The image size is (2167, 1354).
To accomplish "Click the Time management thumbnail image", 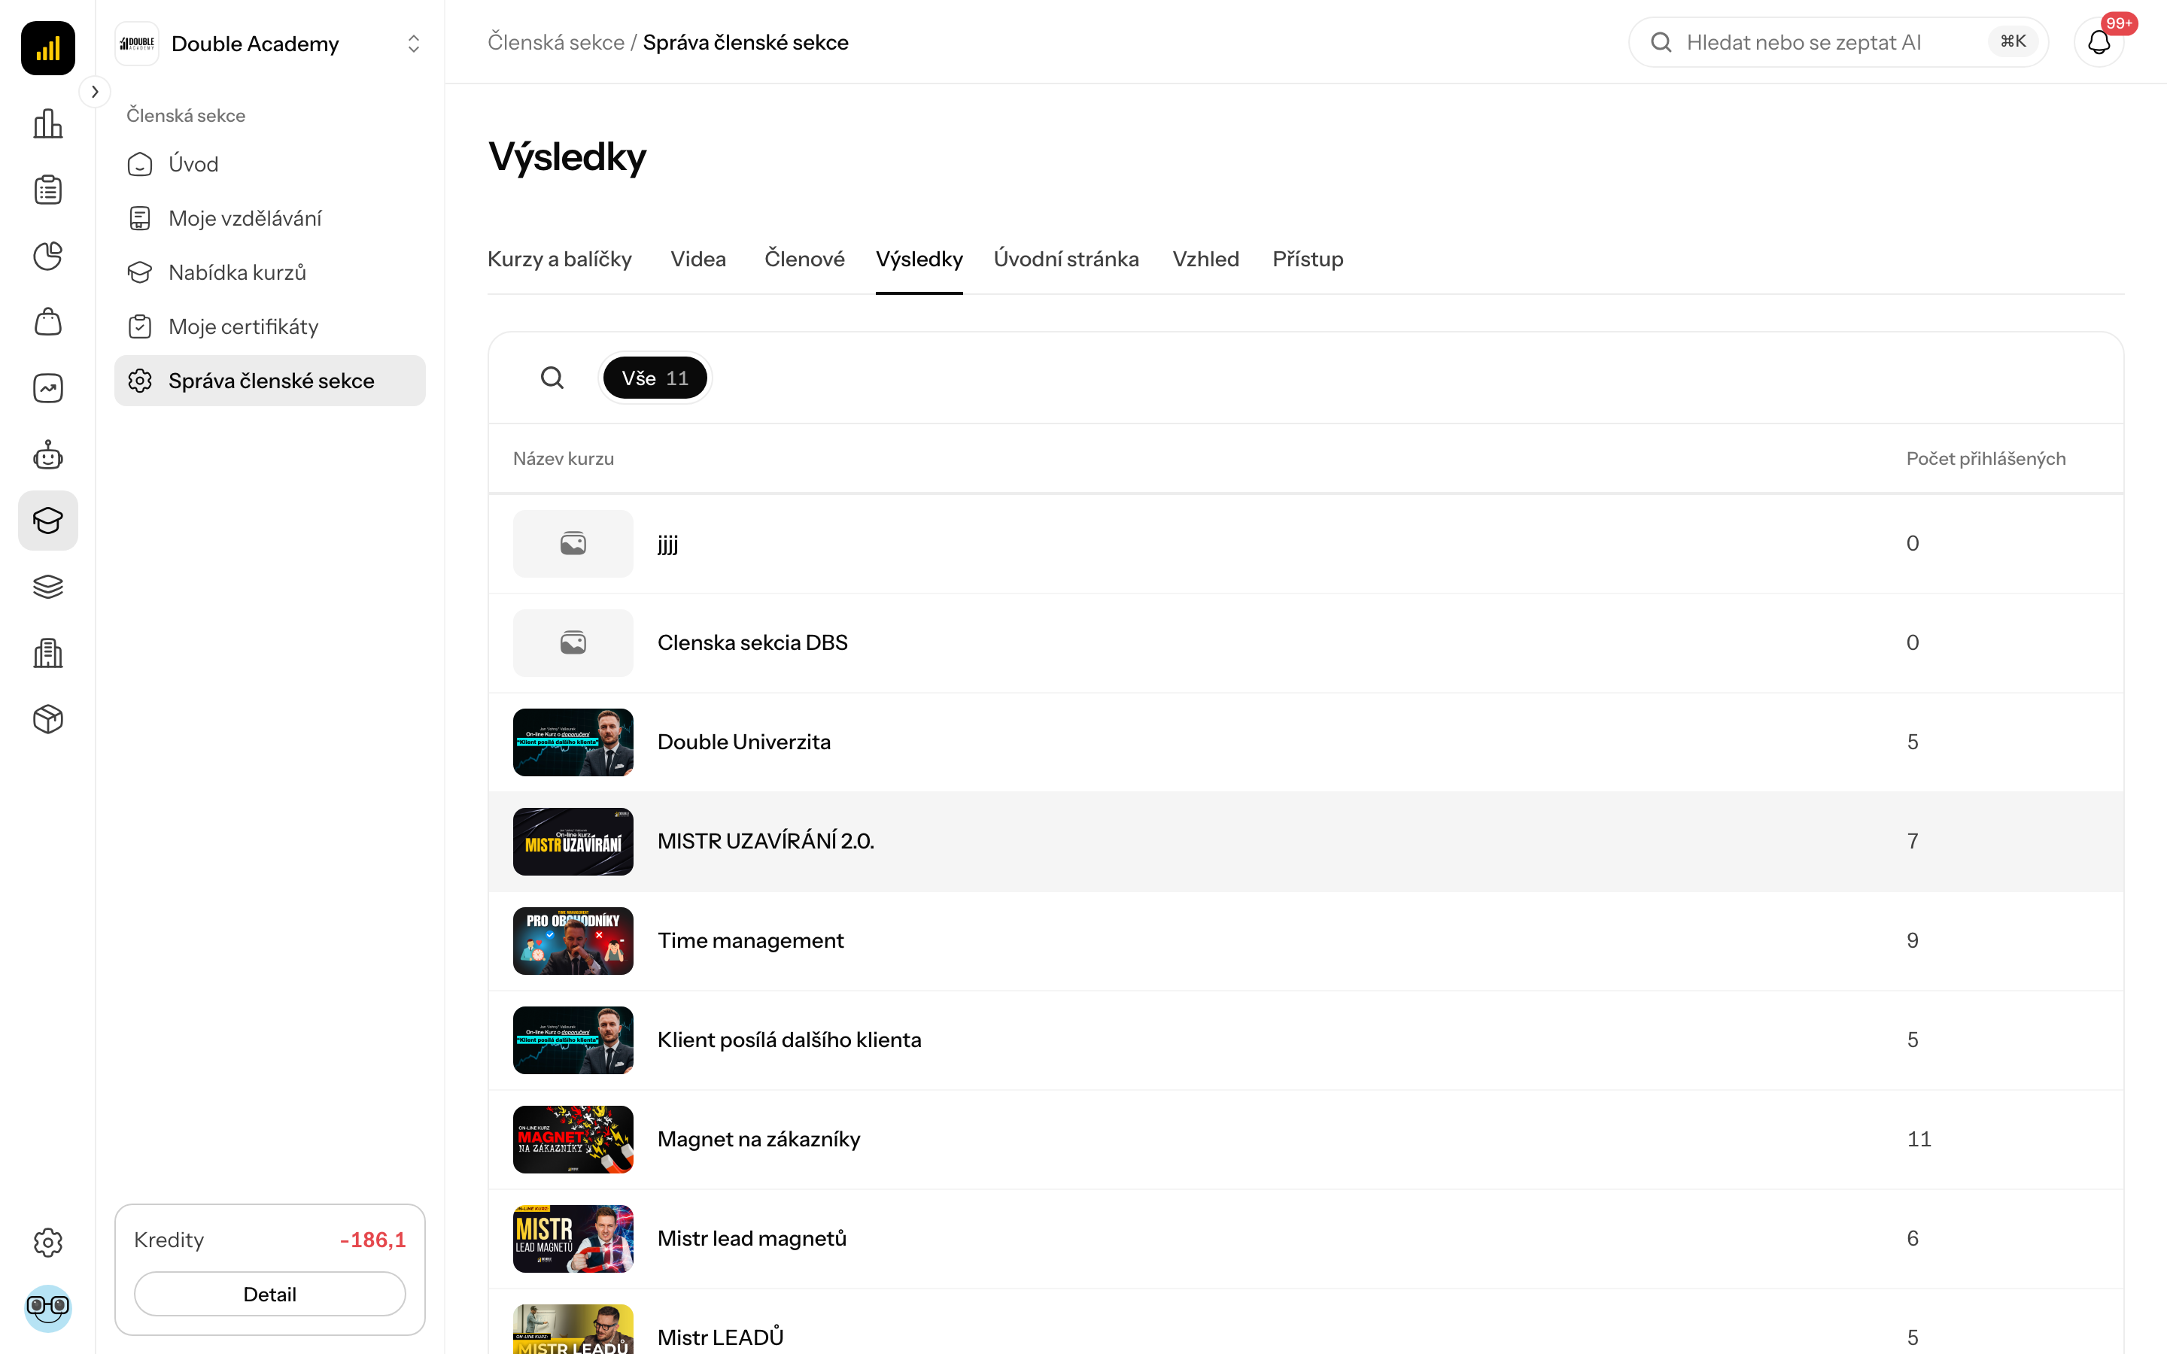I will [x=573, y=941].
